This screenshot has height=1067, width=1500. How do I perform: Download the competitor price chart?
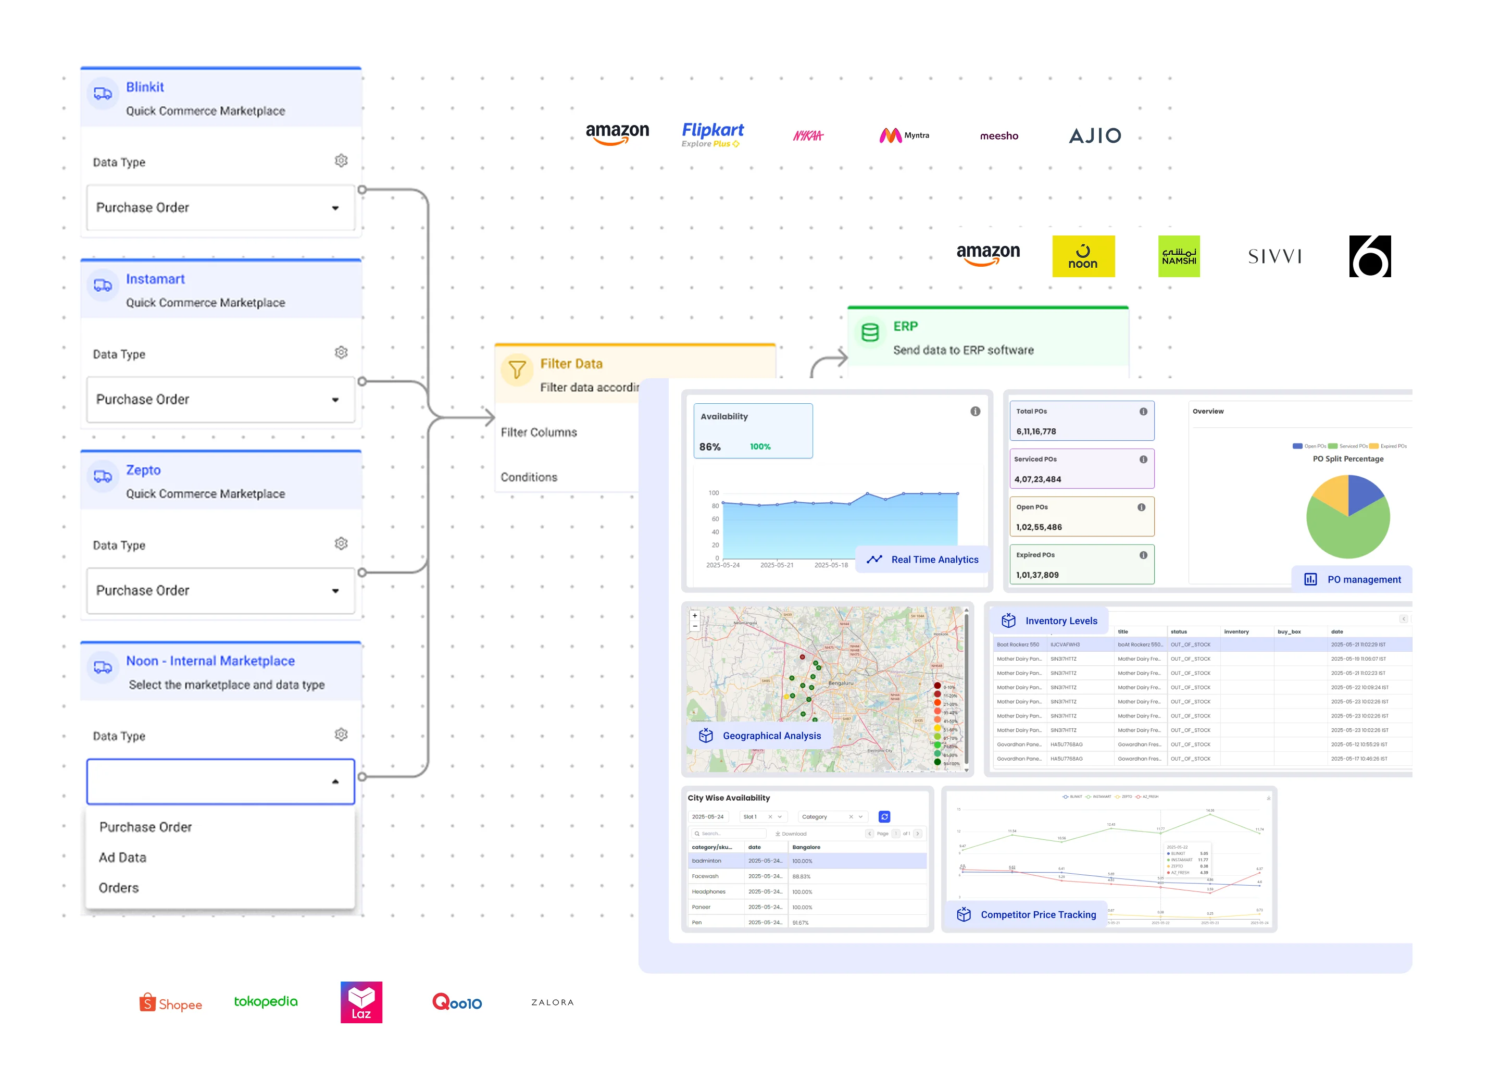pyautogui.click(x=1269, y=798)
